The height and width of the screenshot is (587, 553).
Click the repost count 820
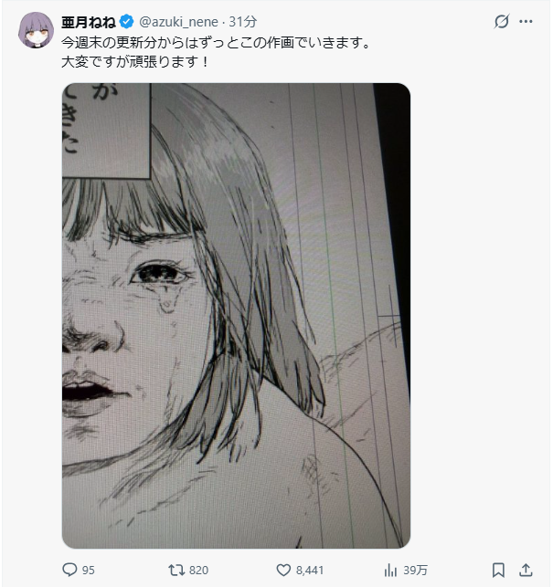click(198, 570)
